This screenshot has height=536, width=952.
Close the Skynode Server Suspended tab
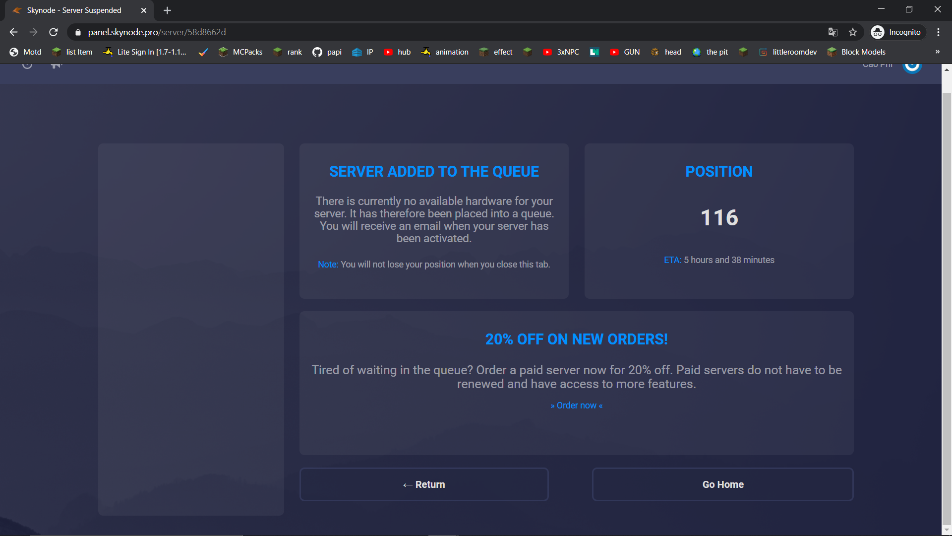point(144,10)
